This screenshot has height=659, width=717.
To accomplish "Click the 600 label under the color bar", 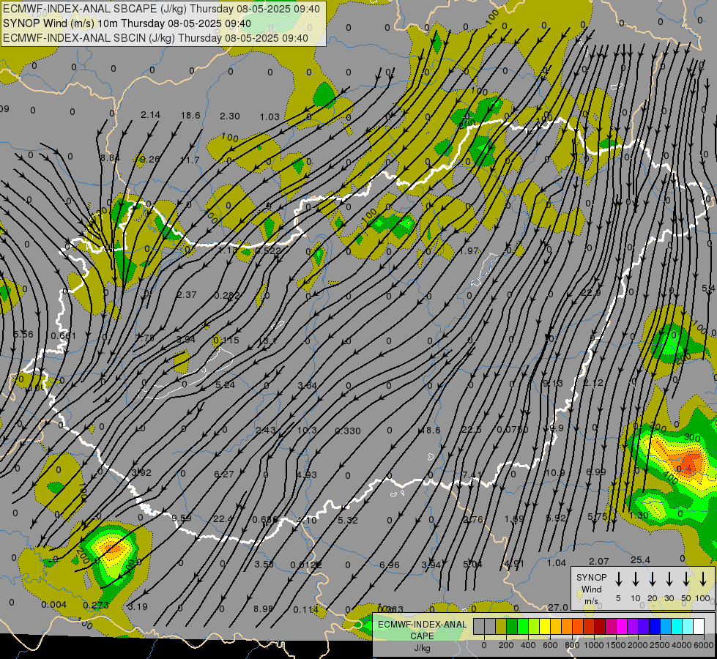I will pyautogui.click(x=550, y=645).
